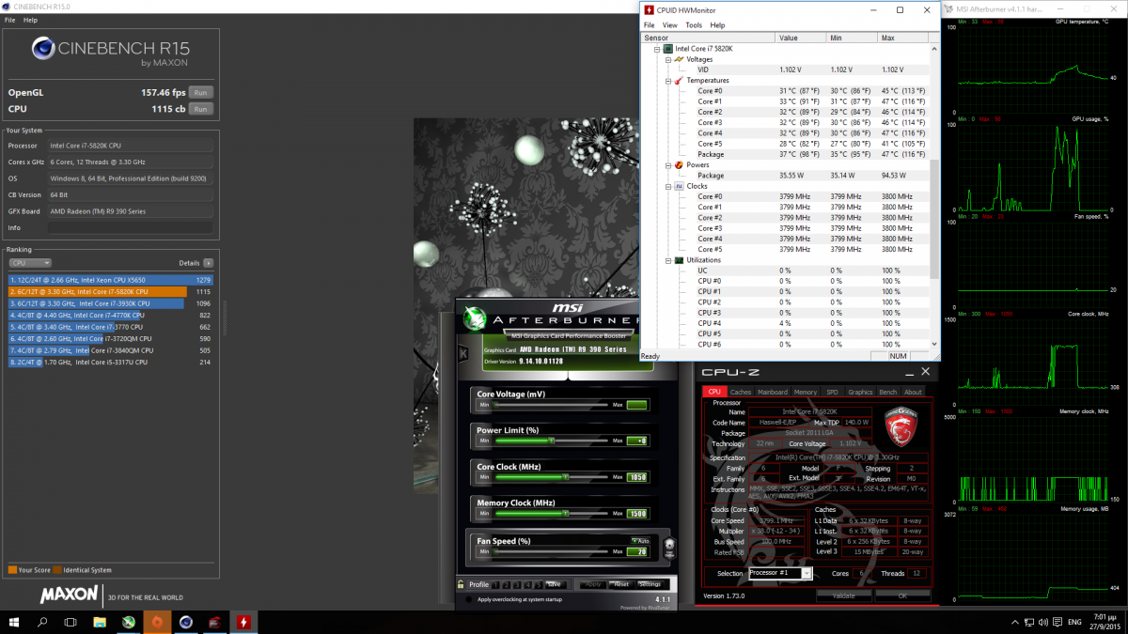Open the HWMonitor Help menu
This screenshot has width=1128, height=634.
(x=717, y=25)
